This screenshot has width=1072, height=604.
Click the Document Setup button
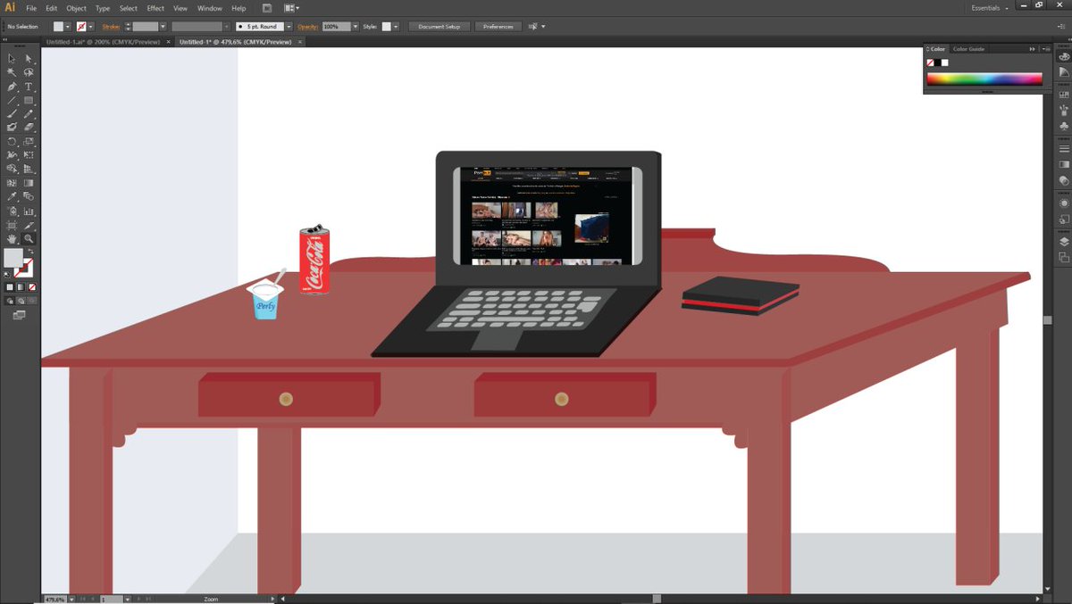pos(440,27)
